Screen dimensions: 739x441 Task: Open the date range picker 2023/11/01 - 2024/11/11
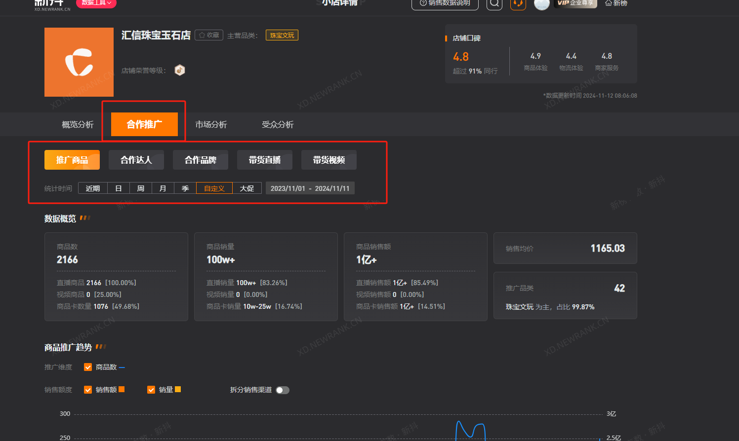(310, 188)
